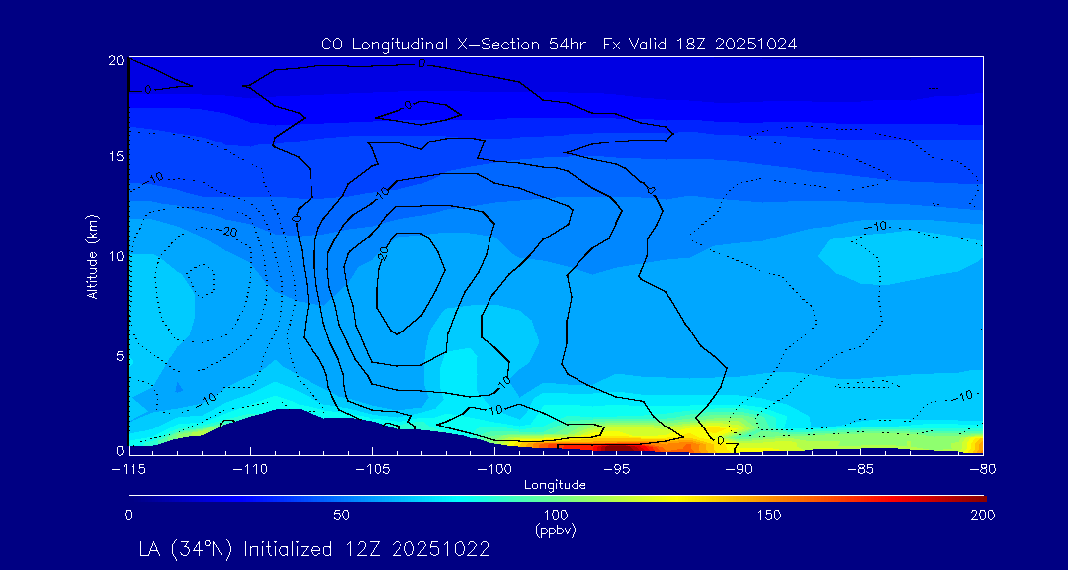Image resolution: width=1068 pixels, height=570 pixels.
Task: Click the '20' label on the innermost solid contour
Action: point(383,253)
